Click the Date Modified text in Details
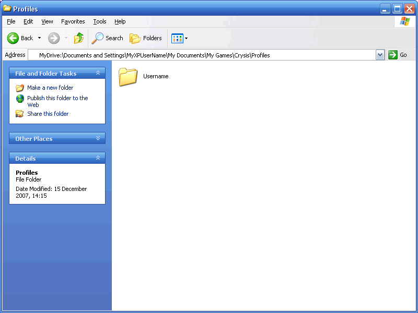Viewport: 418px width, 313px height. tap(51, 192)
